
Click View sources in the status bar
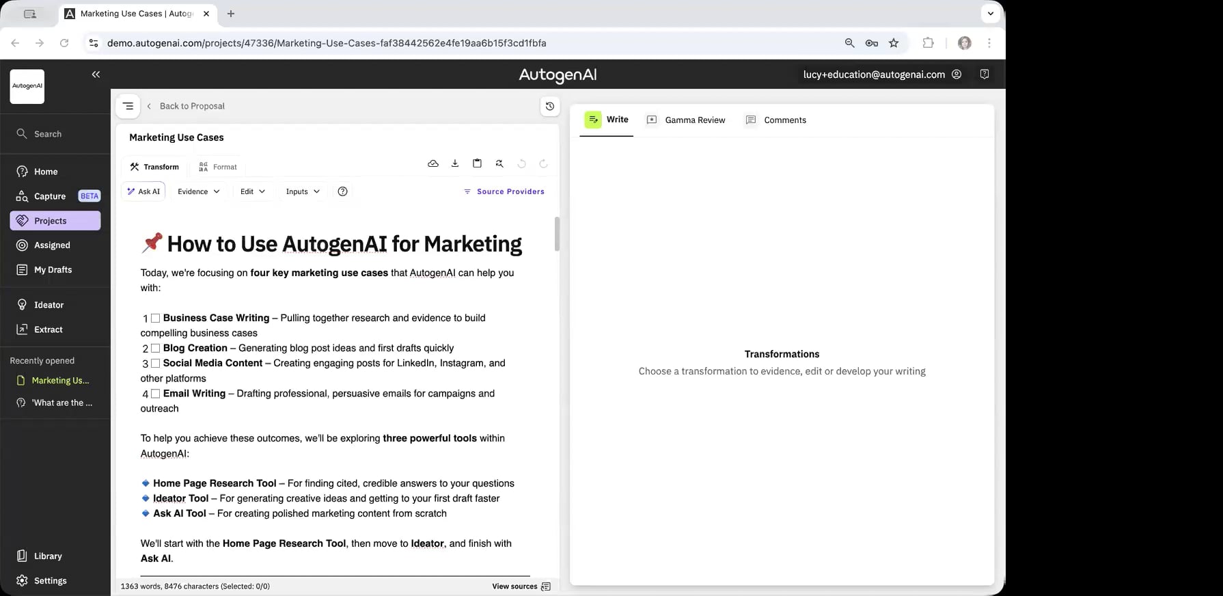click(521, 586)
